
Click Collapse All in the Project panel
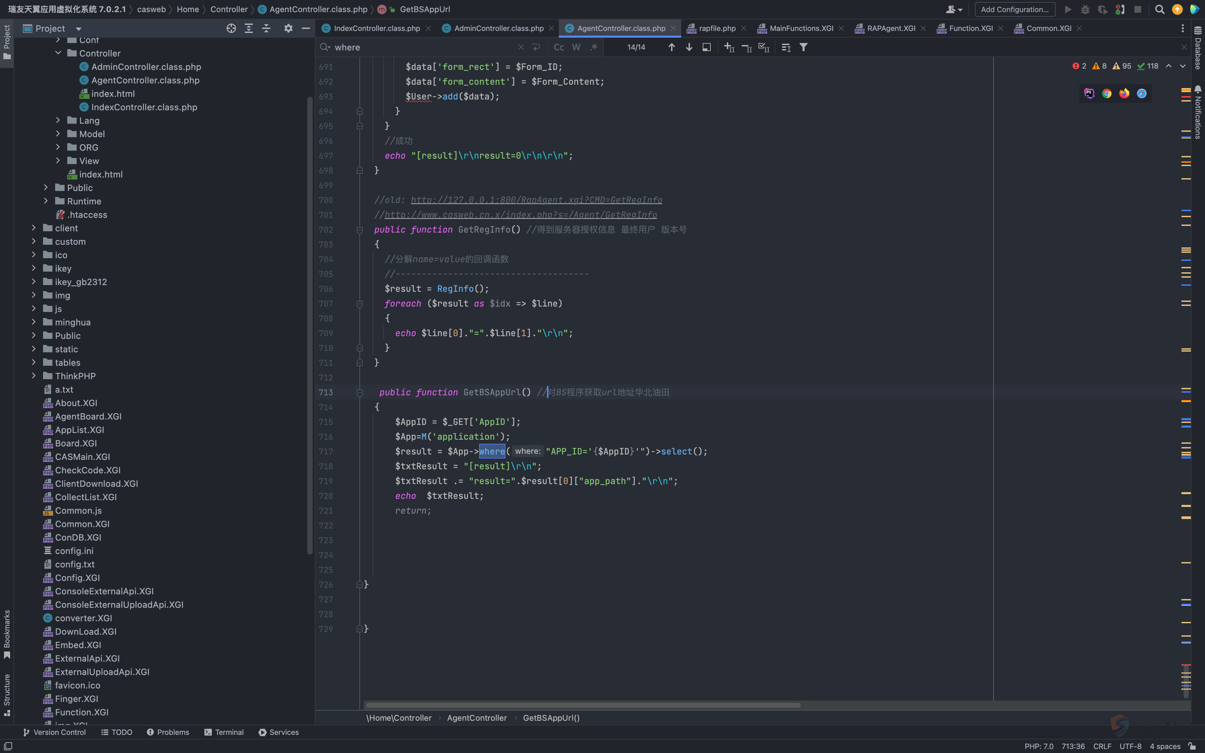pos(266,28)
